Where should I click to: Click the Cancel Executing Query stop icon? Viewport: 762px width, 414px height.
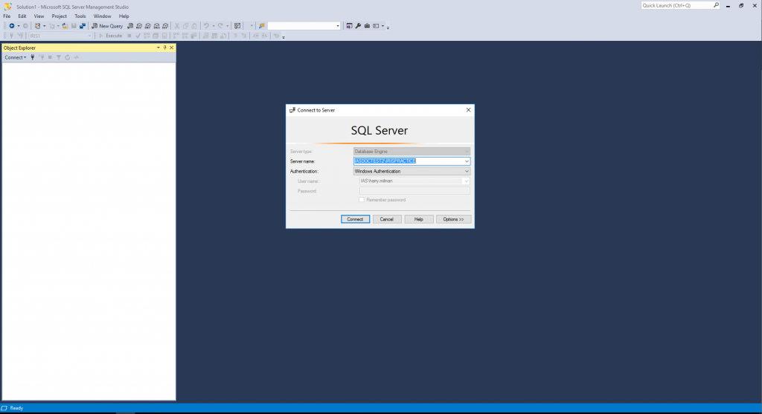pyautogui.click(x=129, y=36)
